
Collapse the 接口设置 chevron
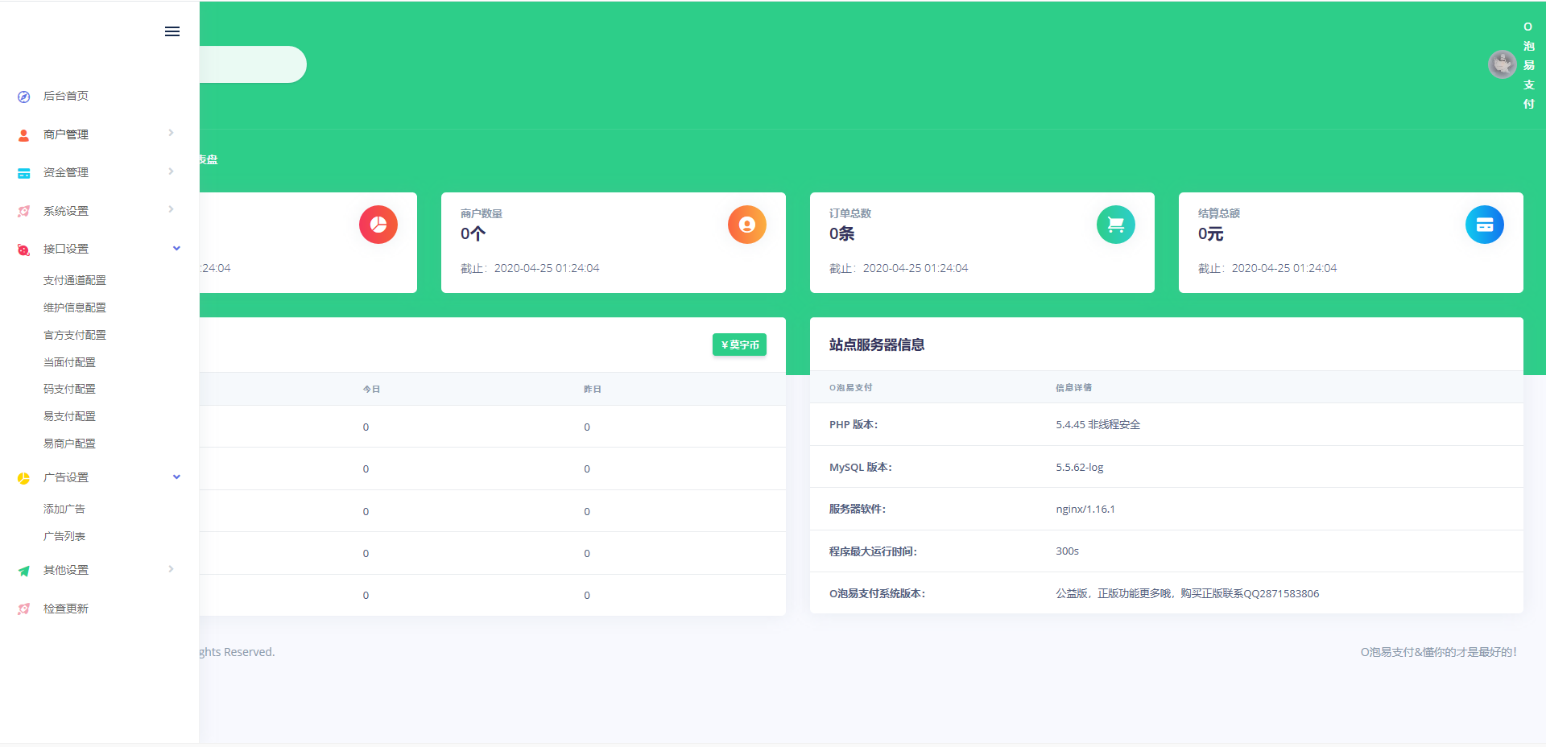coord(176,248)
